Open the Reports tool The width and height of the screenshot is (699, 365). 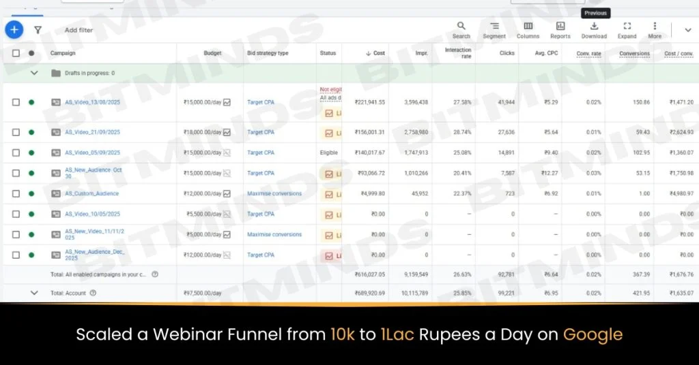coord(560,30)
